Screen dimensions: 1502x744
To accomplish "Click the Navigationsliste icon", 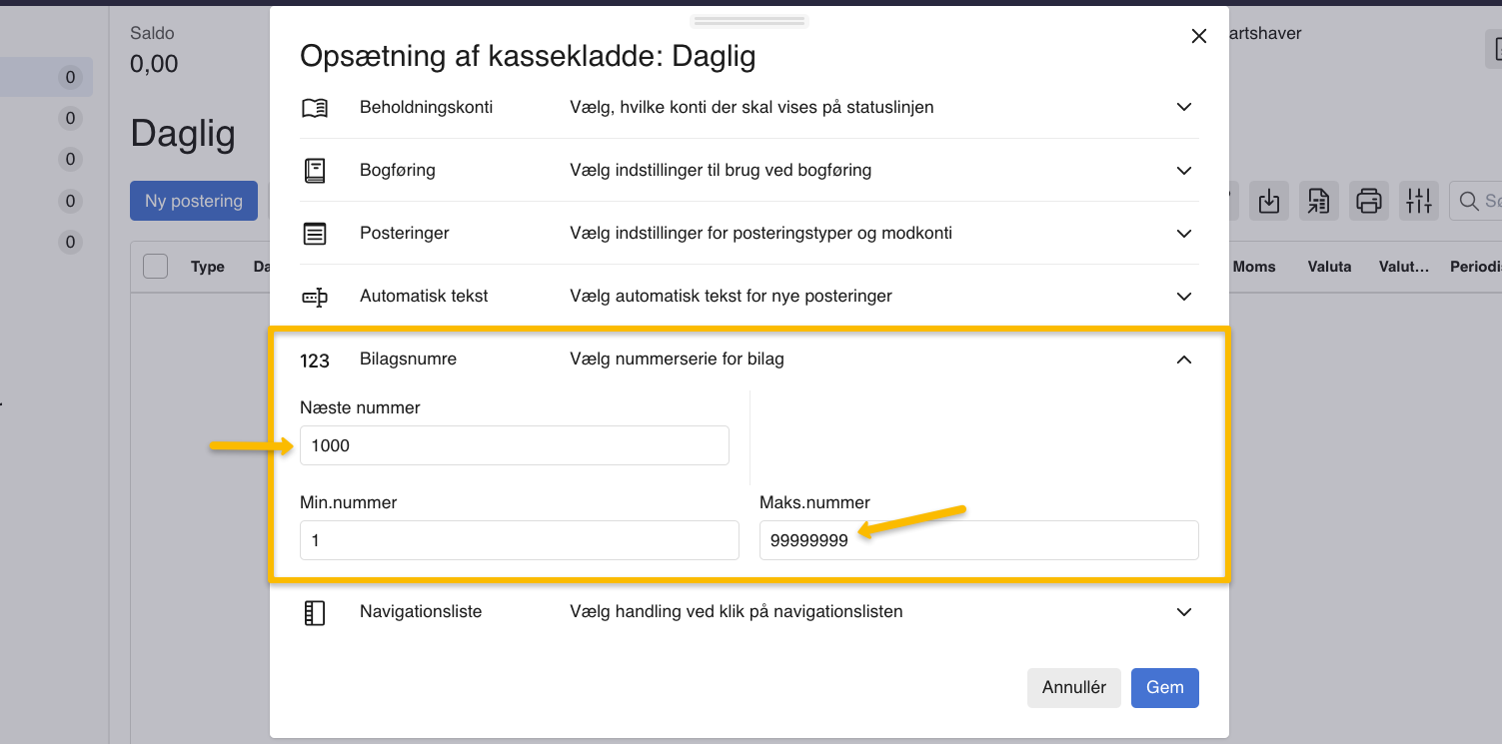I will point(315,611).
